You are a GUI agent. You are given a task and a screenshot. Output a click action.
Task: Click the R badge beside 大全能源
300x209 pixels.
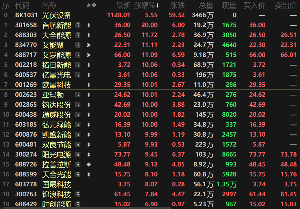pos(78,35)
